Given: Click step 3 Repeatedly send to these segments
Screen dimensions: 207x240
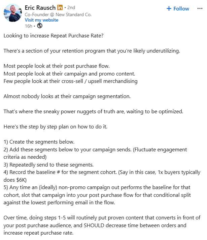Looking at the screenshot, I should click(48, 165).
